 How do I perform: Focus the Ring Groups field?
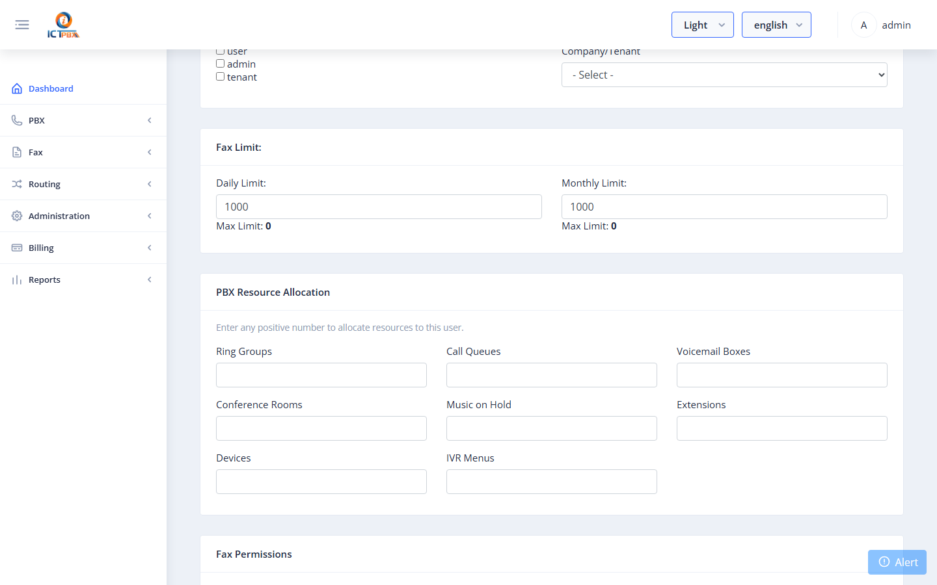tap(321, 375)
